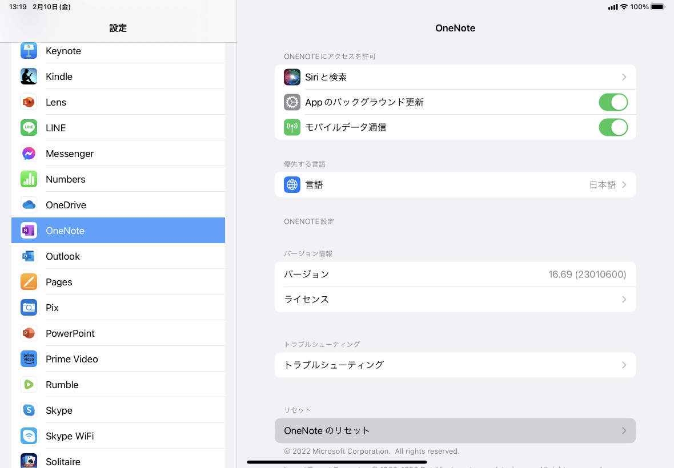
Task: Select Lens in settings list
Action: [118, 102]
